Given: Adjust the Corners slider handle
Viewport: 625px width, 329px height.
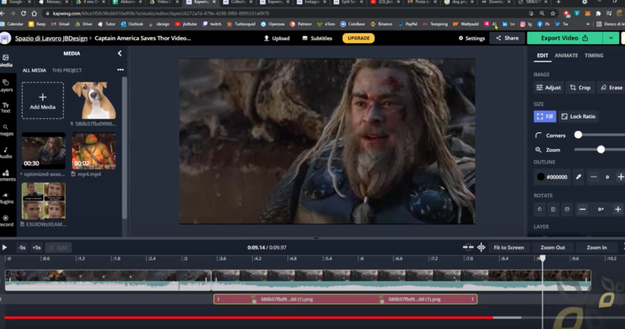Looking at the screenshot, I should click(x=578, y=135).
